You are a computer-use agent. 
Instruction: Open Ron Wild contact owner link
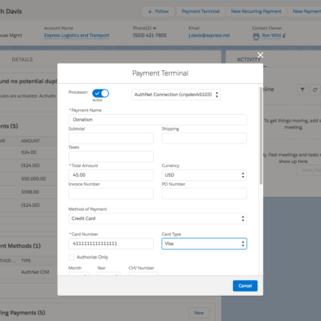point(271,35)
